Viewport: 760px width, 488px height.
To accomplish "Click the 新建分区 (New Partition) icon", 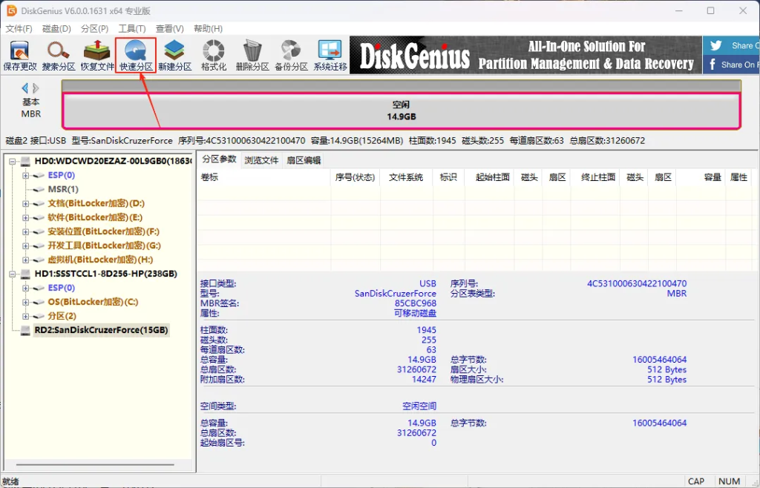I will (x=174, y=55).
